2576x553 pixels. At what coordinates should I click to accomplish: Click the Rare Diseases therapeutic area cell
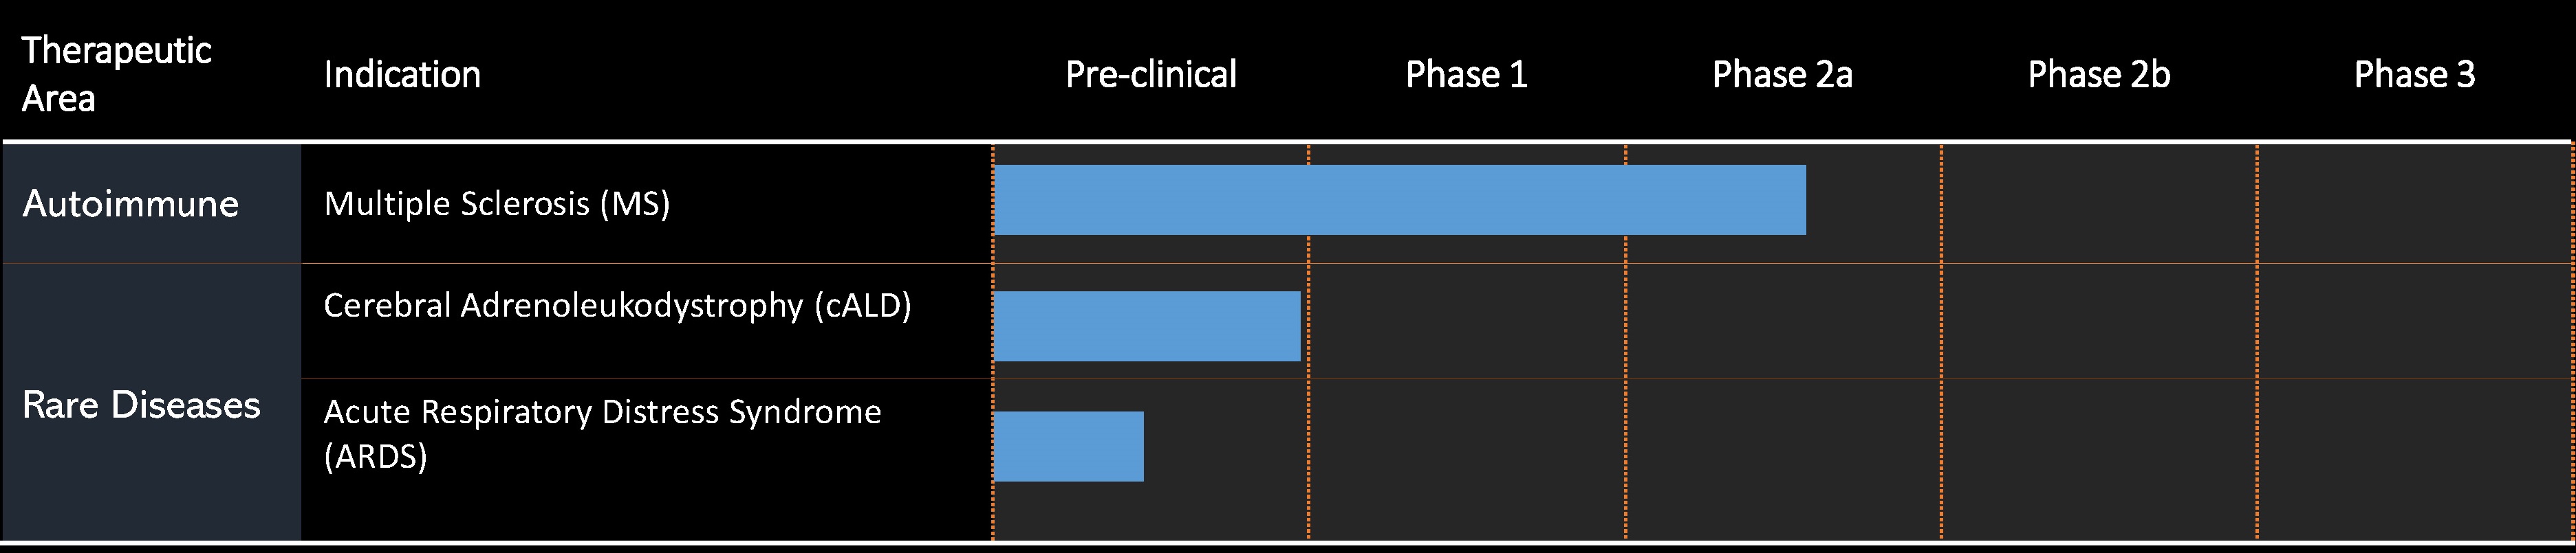click(x=141, y=404)
